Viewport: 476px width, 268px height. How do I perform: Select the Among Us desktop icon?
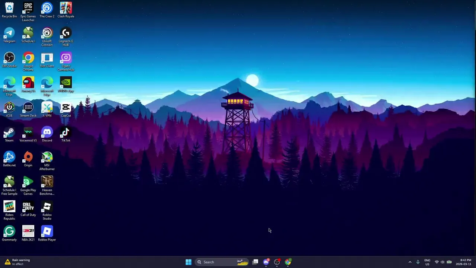(x=28, y=85)
